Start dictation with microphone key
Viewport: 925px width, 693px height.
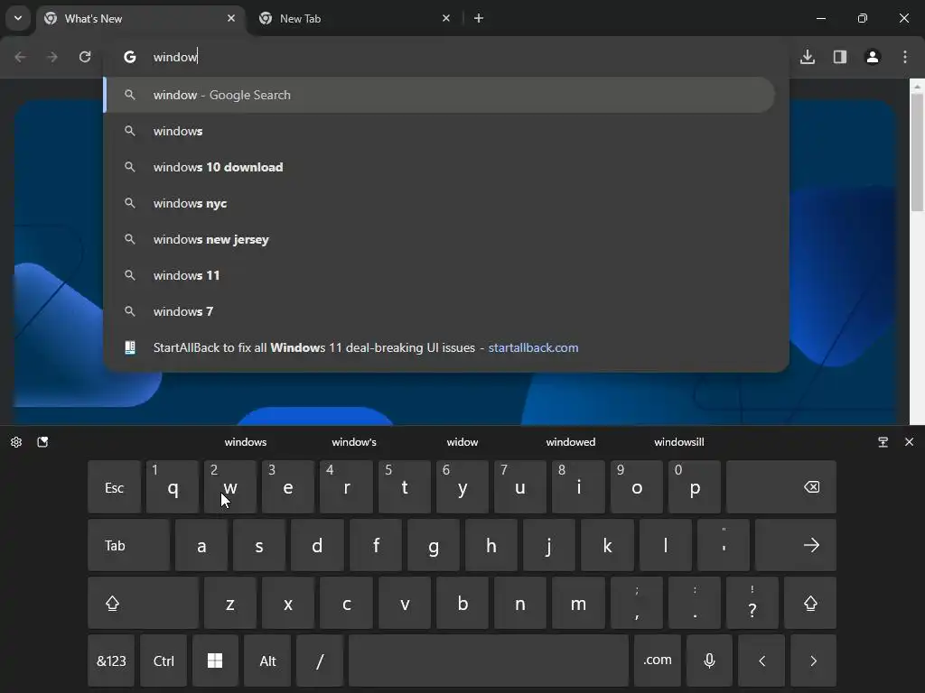tap(710, 661)
